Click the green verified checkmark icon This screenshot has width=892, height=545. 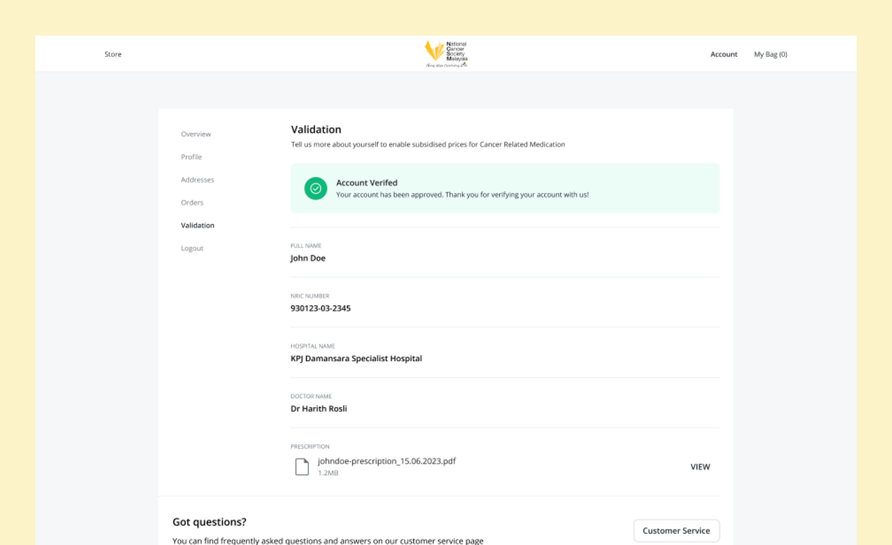[315, 188]
